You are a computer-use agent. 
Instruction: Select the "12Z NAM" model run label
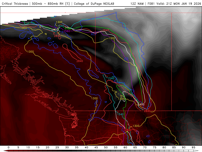137,4
